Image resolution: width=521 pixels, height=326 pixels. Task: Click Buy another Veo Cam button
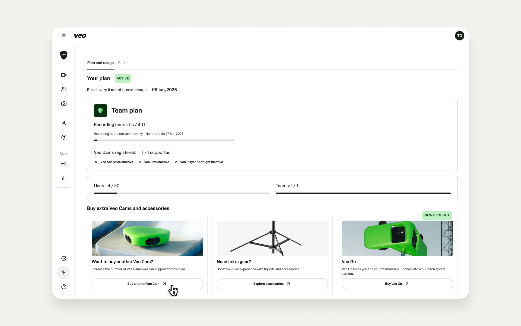point(147,284)
